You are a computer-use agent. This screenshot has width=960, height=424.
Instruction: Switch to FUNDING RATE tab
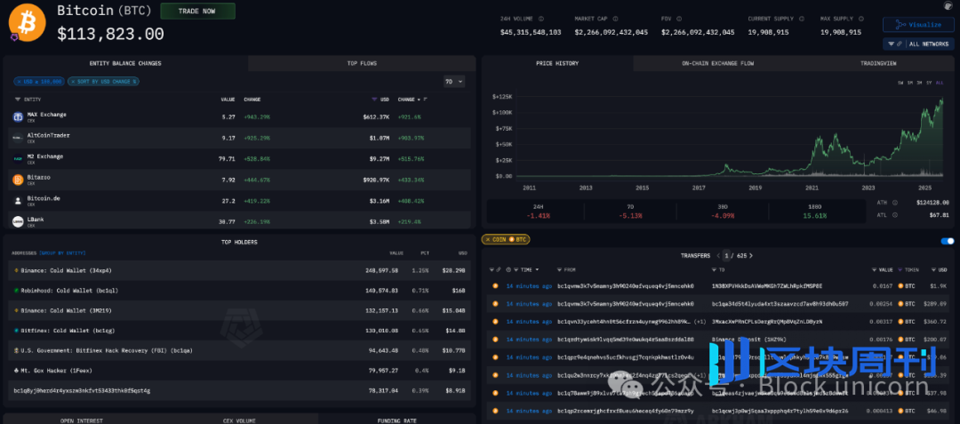tap(397, 420)
